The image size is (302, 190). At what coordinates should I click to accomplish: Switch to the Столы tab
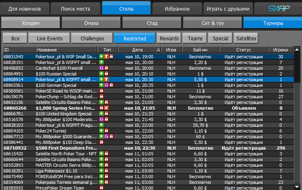click(x=126, y=8)
